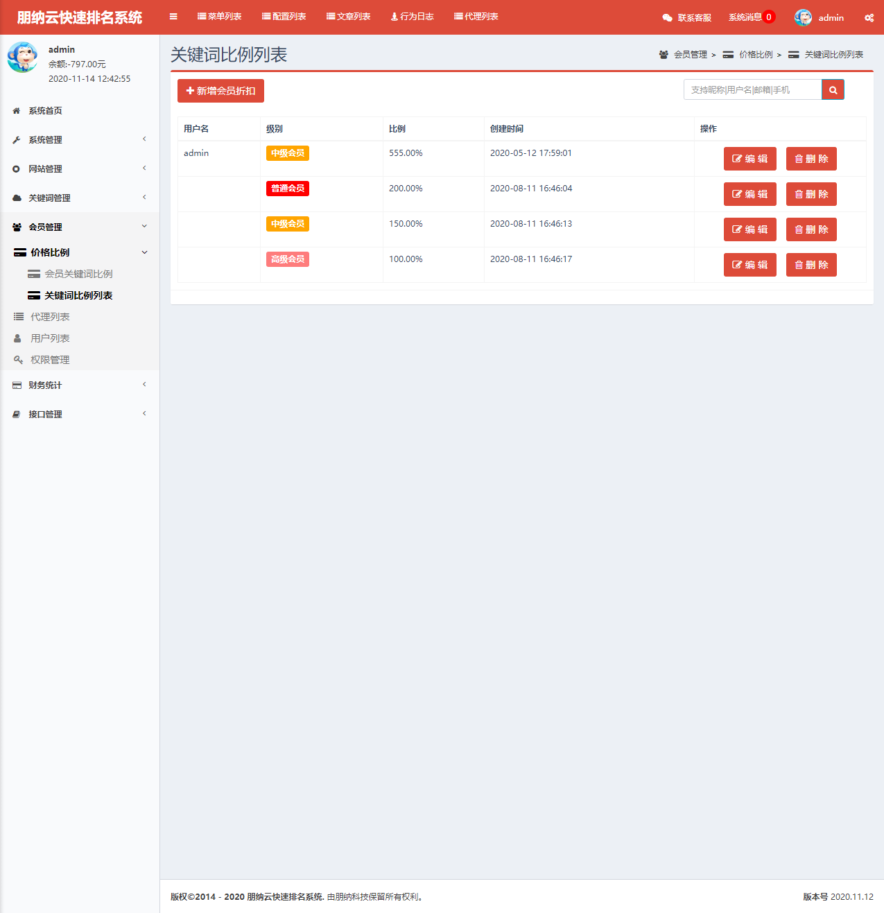Click the wrench icon beside 系统管理
This screenshot has width=884, height=913.
(x=17, y=140)
